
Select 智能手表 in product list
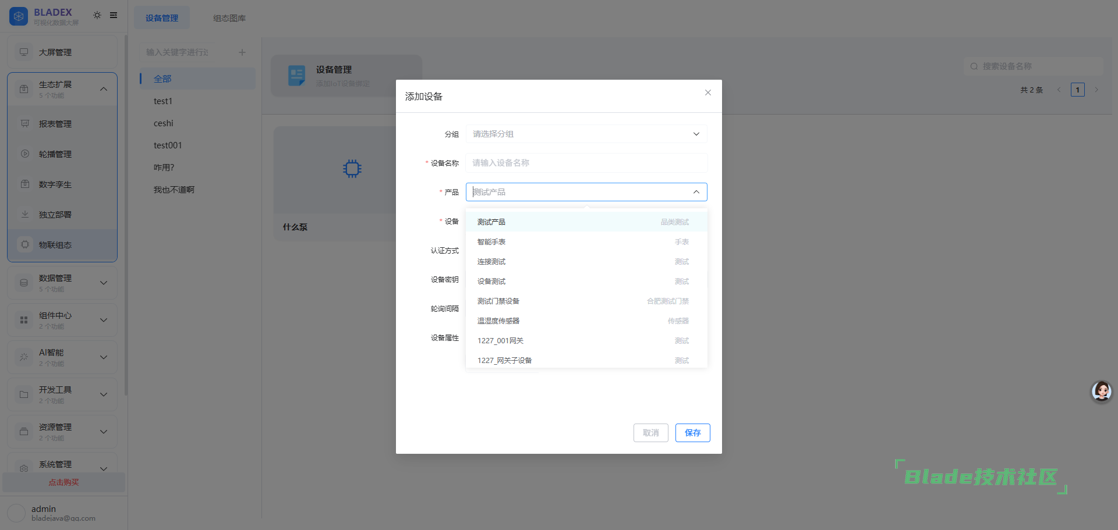pyautogui.click(x=586, y=241)
